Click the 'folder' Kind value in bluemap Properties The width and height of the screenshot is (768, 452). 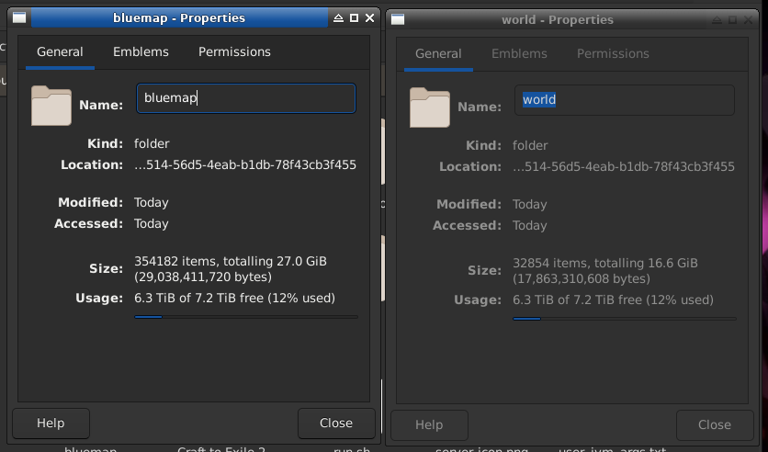click(x=152, y=144)
